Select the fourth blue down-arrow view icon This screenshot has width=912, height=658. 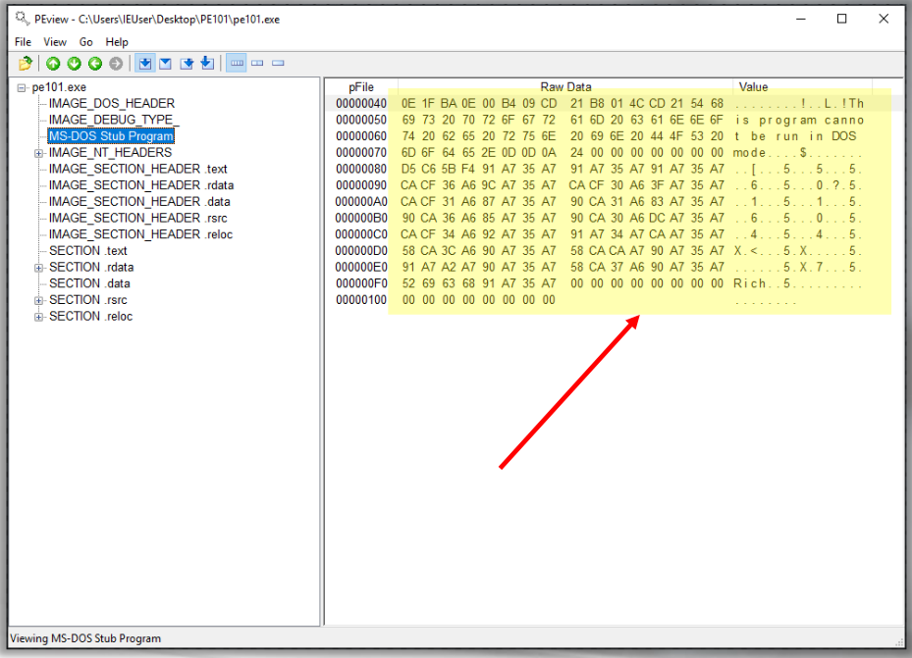pos(208,64)
